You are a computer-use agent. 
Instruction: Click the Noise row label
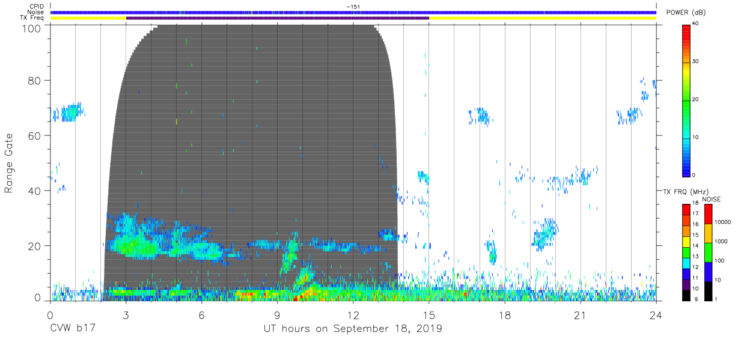pyautogui.click(x=37, y=12)
